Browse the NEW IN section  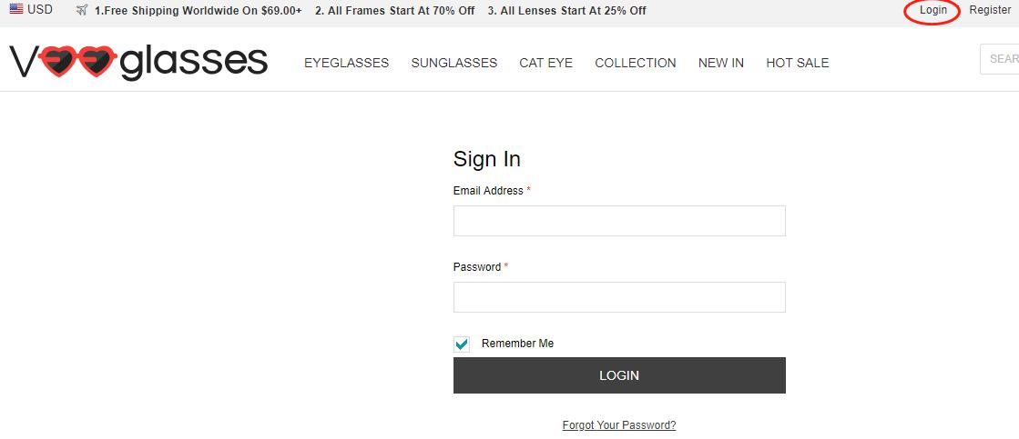721,63
